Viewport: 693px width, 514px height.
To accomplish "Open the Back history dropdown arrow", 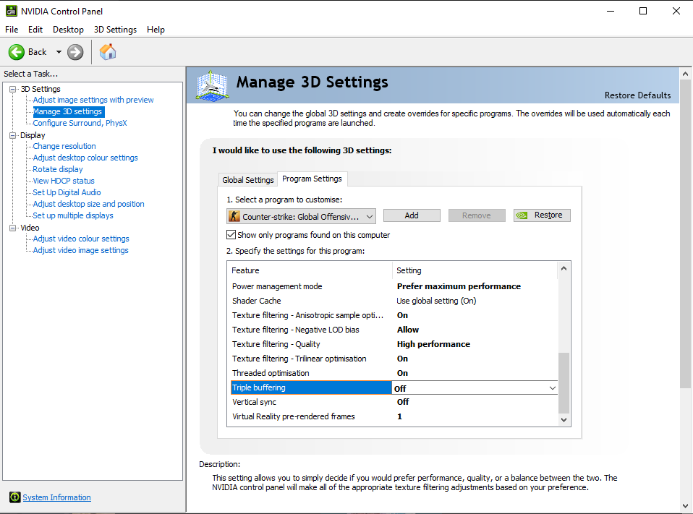I will pyautogui.click(x=59, y=52).
